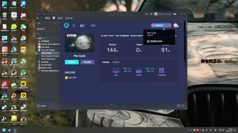This screenshot has height=133, width=238.
Task: Open the 首页 tab in the accelerator
Action: pos(82,26)
